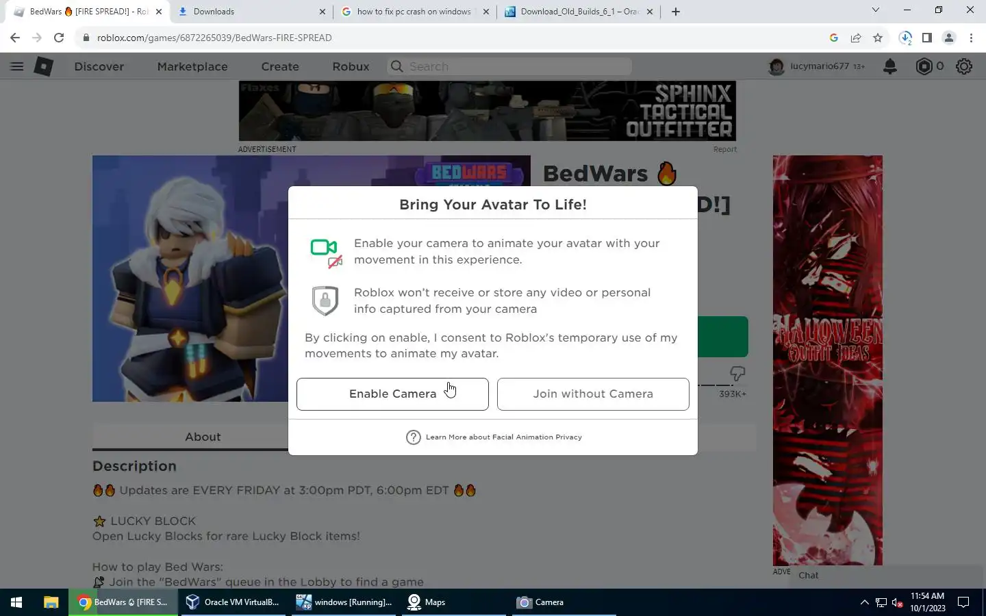This screenshot has width=986, height=616.
Task: Switch to the Downloads tab
Action: 251,12
